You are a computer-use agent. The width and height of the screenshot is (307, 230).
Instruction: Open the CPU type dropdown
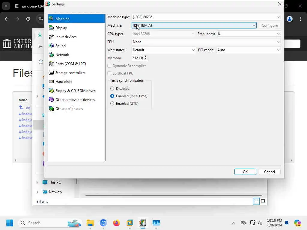tap(163, 34)
